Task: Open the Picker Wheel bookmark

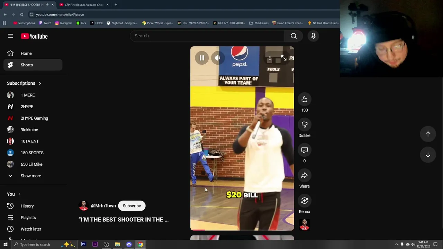Action: point(157,23)
